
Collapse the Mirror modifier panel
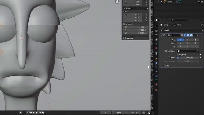pos(162,35)
